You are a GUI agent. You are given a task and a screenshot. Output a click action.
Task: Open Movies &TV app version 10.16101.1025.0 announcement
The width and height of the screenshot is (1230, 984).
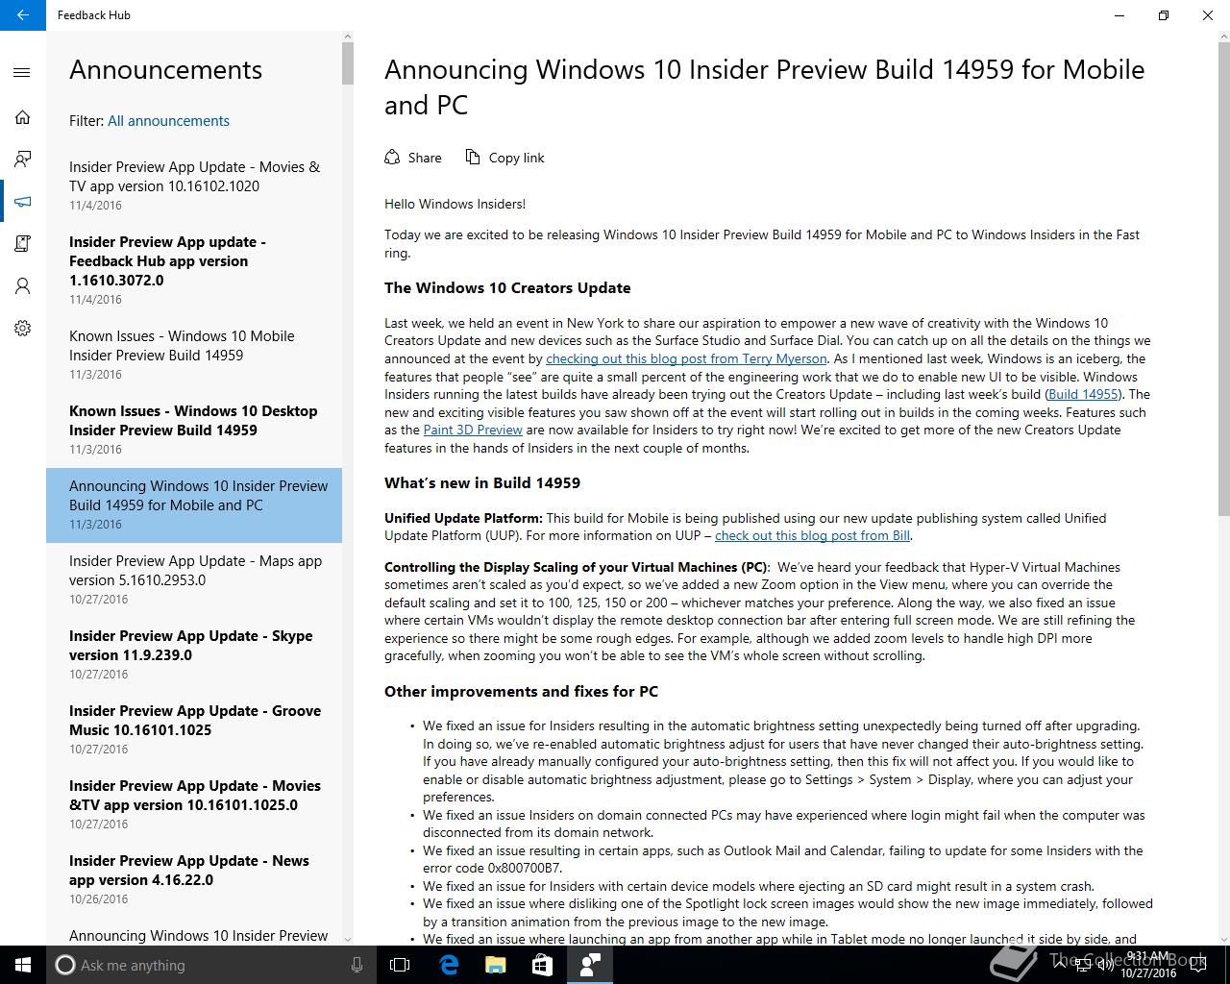click(x=194, y=804)
